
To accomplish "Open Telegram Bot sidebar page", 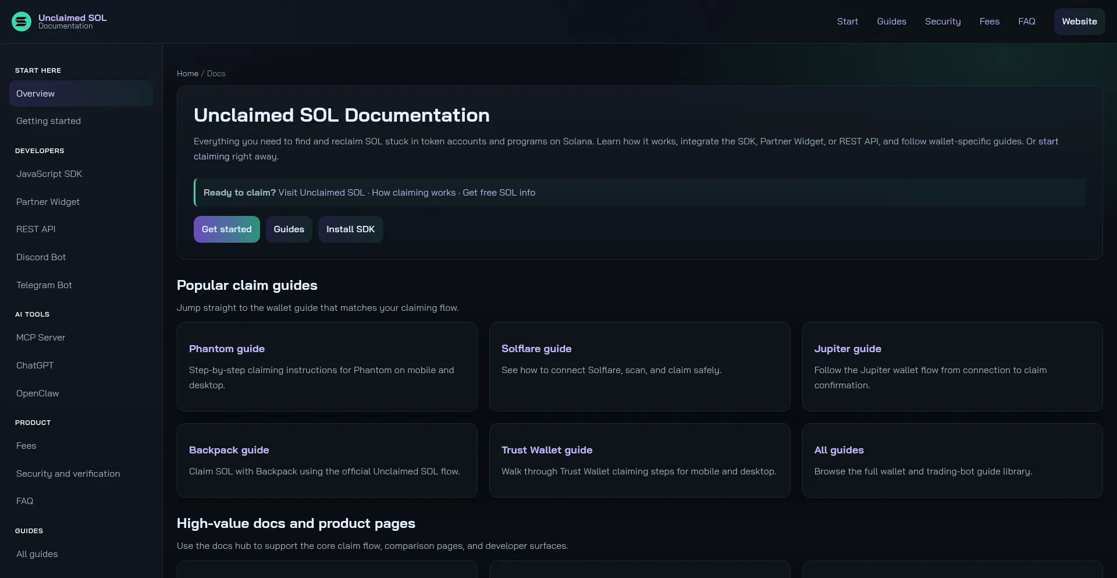I will (x=81, y=285).
